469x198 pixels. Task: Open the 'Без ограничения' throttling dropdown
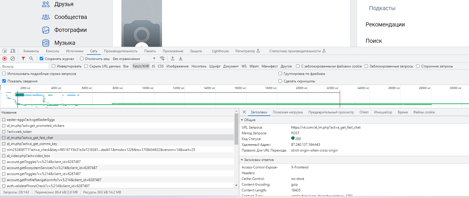click(x=134, y=59)
